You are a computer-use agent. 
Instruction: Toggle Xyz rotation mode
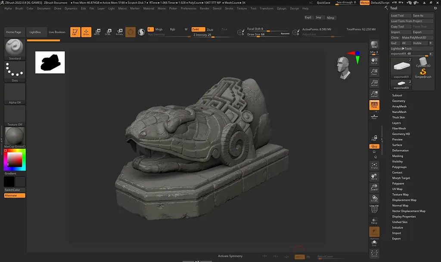point(374,146)
